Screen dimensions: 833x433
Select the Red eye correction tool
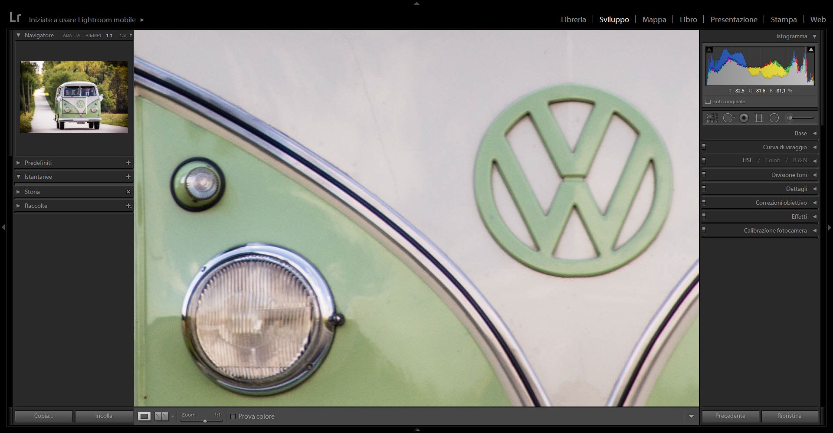point(744,118)
